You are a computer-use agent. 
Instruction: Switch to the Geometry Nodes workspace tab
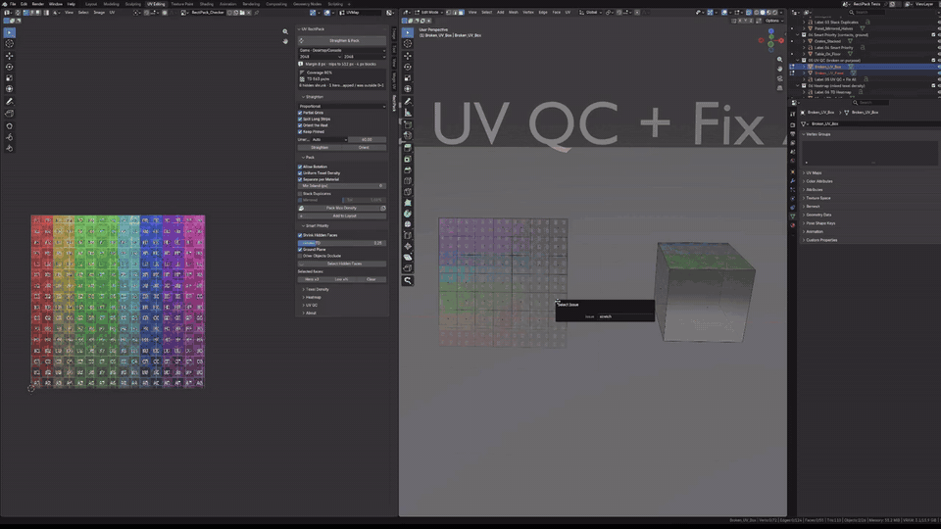[307, 4]
